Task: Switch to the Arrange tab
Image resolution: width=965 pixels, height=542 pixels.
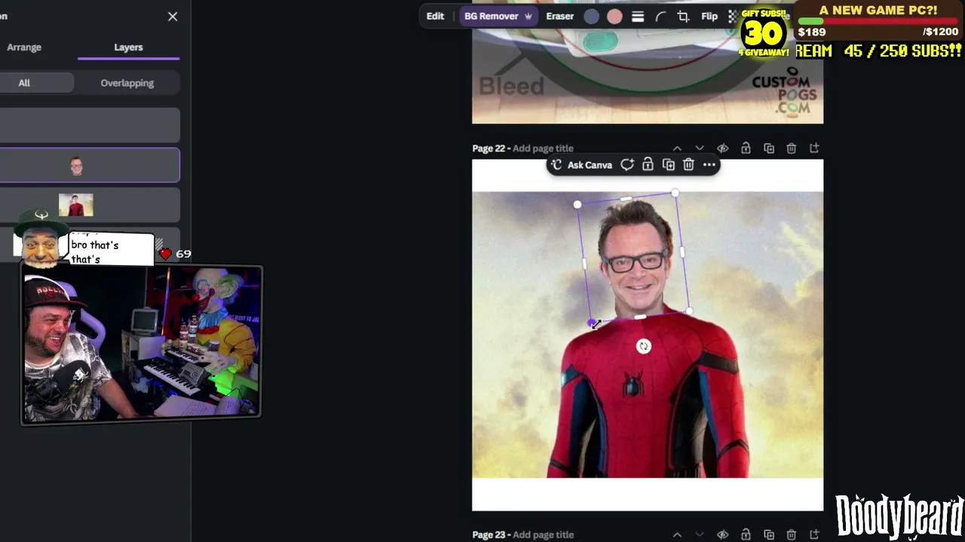Action: [24, 47]
